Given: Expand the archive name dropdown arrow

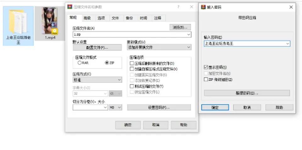Looking at the screenshot, I should click(189, 35).
